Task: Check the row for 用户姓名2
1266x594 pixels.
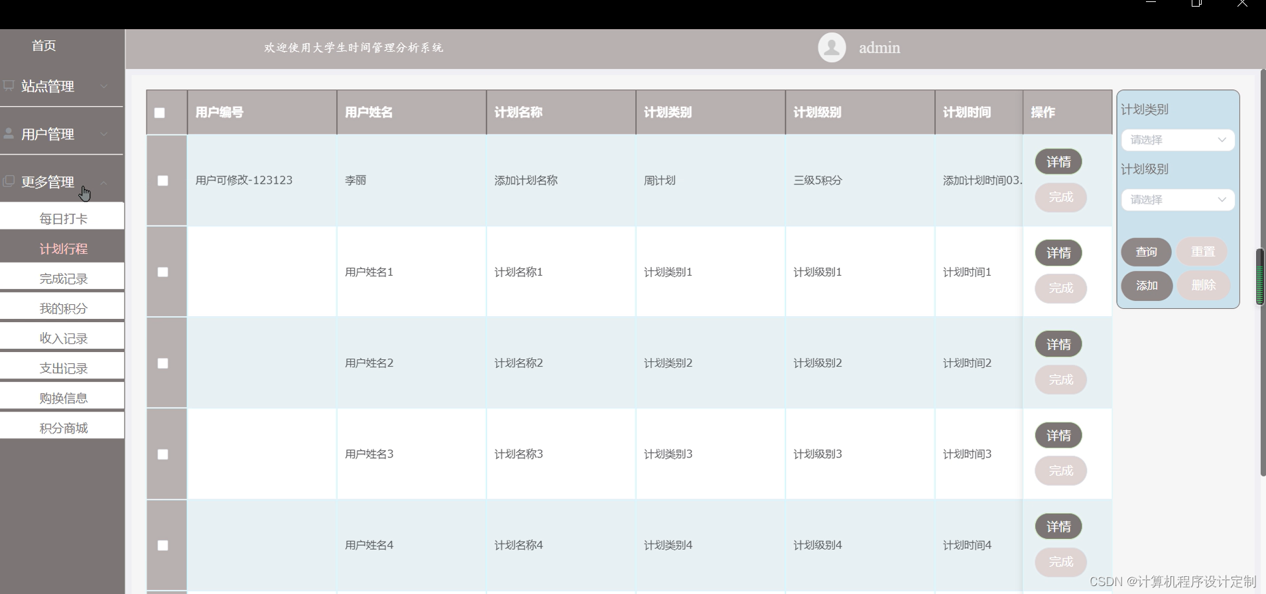Action: pyautogui.click(x=162, y=363)
